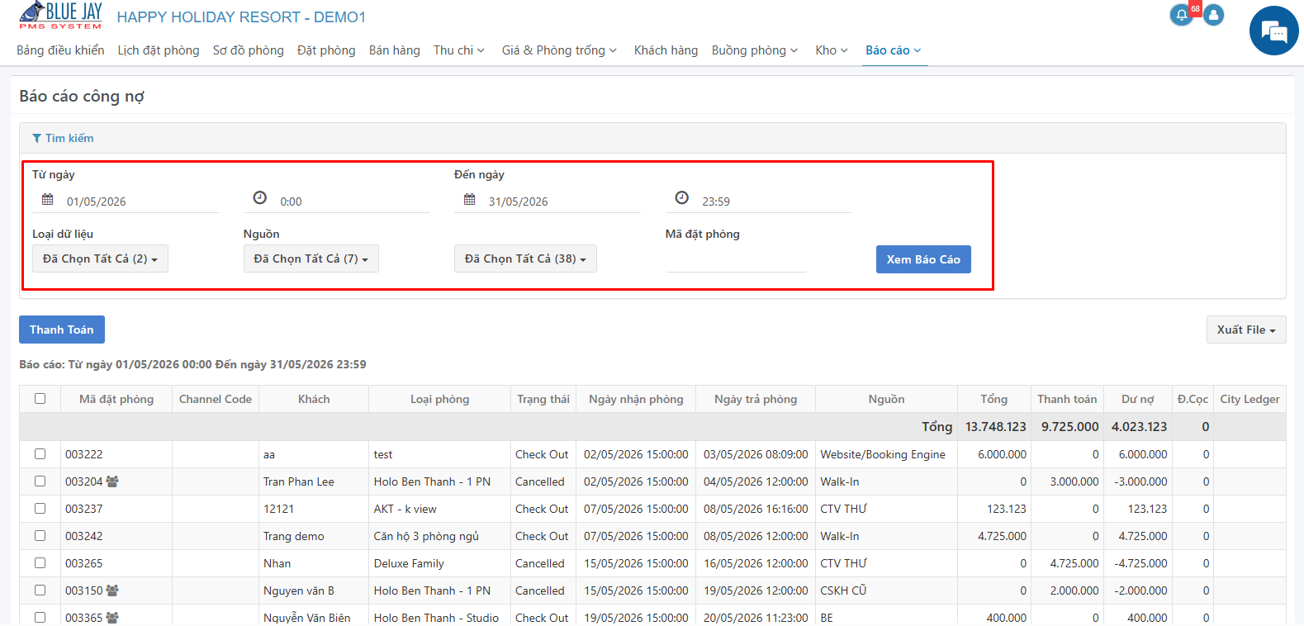Open Lịch đặt phòng
The height and width of the screenshot is (626, 1304).
point(159,50)
